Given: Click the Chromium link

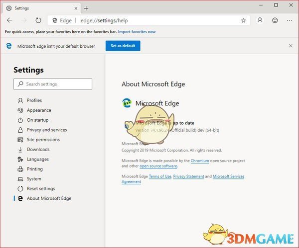Looking at the screenshot, I should point(200,161).
